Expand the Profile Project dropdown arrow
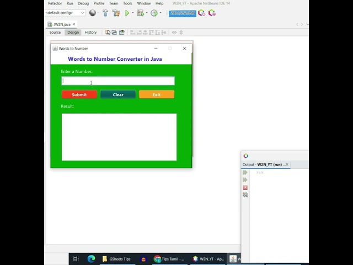353x265 pixels. click(x=161, y=13)
